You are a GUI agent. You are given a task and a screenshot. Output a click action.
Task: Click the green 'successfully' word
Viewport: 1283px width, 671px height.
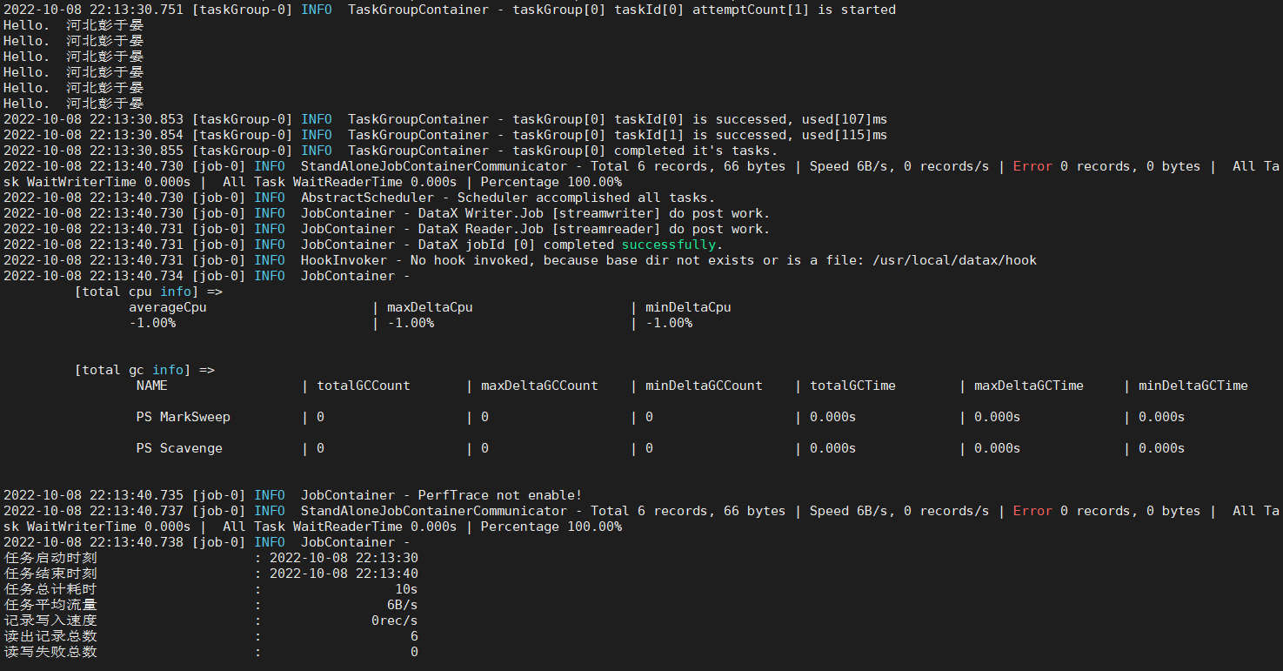[x=672, y=245]
